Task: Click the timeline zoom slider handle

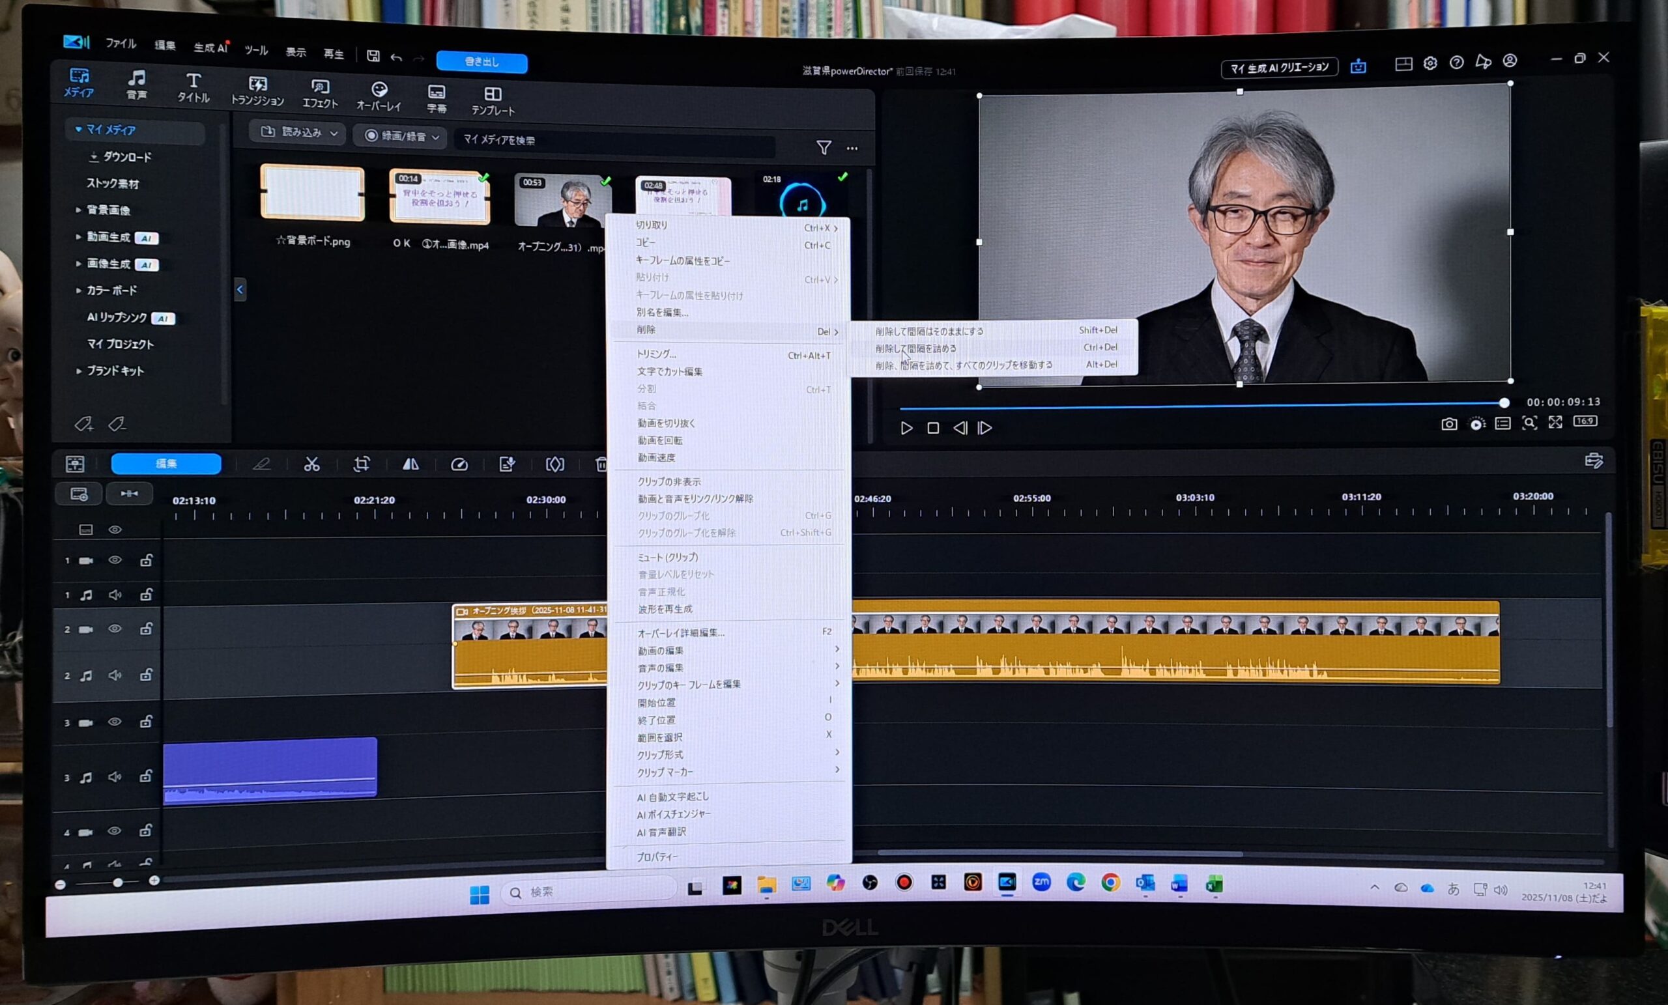Action: tap(118, 883)
